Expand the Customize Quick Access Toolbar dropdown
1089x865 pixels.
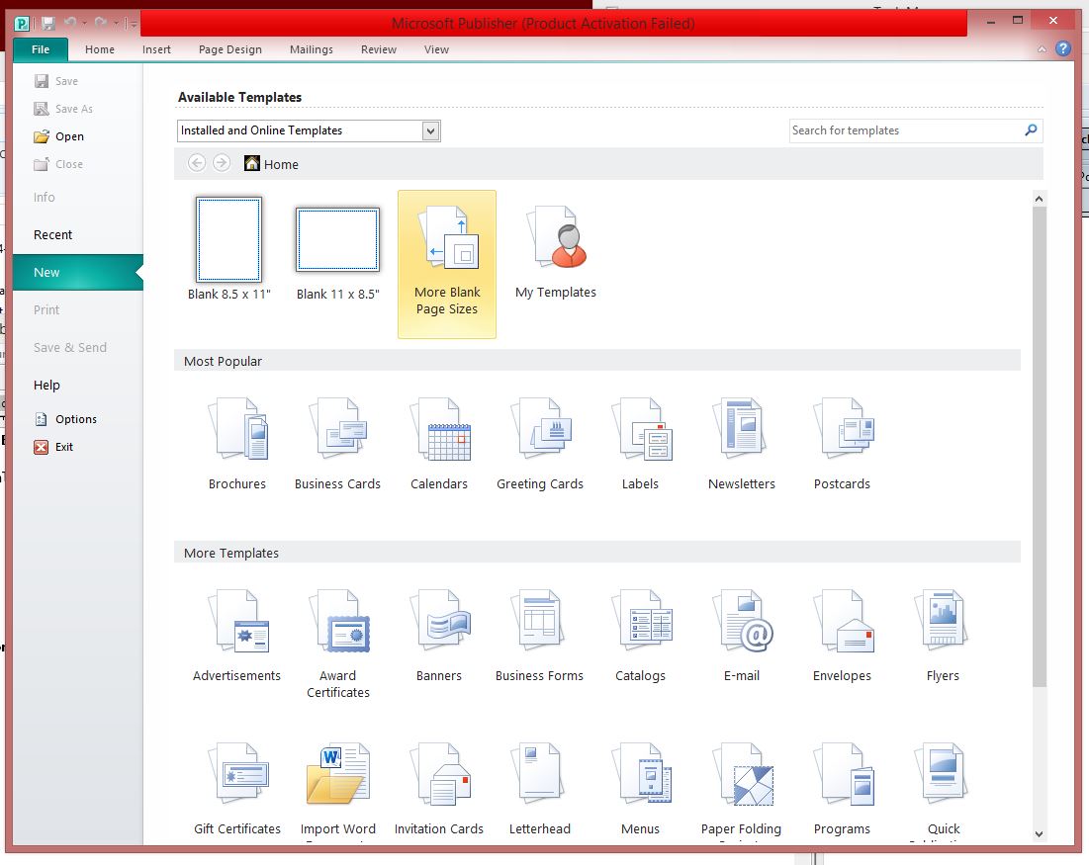[x=133, y=24]
